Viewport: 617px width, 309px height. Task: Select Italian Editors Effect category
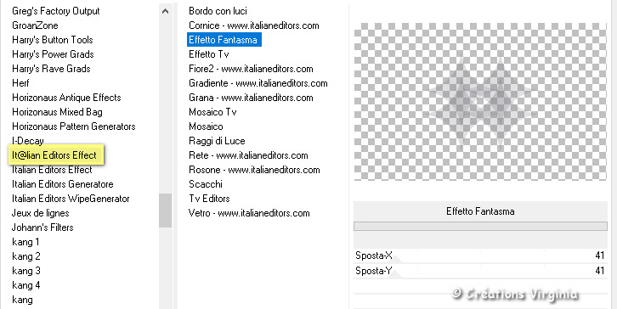(x=52, y=170)
